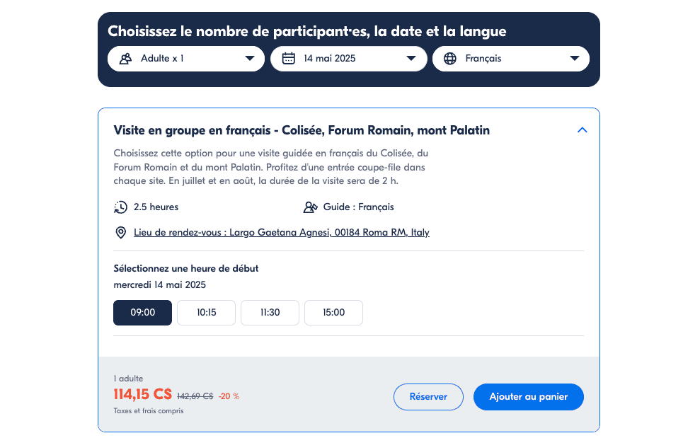
Task: Click the globe language icon
Action: click(x=450, y=59)
